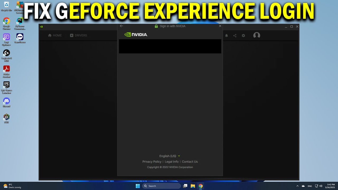The height and width of the screenshot is (190, 338).
Task: Close the Sign in with NVIDIA dialog
Action: (220, 26)
